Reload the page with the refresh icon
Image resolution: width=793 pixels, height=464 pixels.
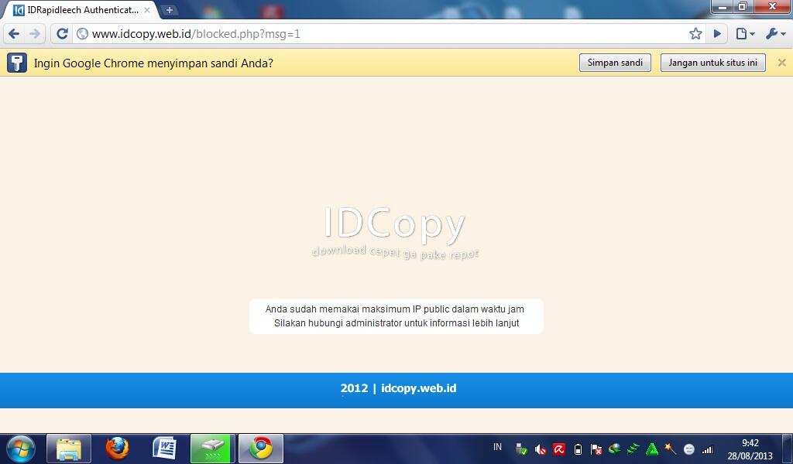tap(62, 34)
